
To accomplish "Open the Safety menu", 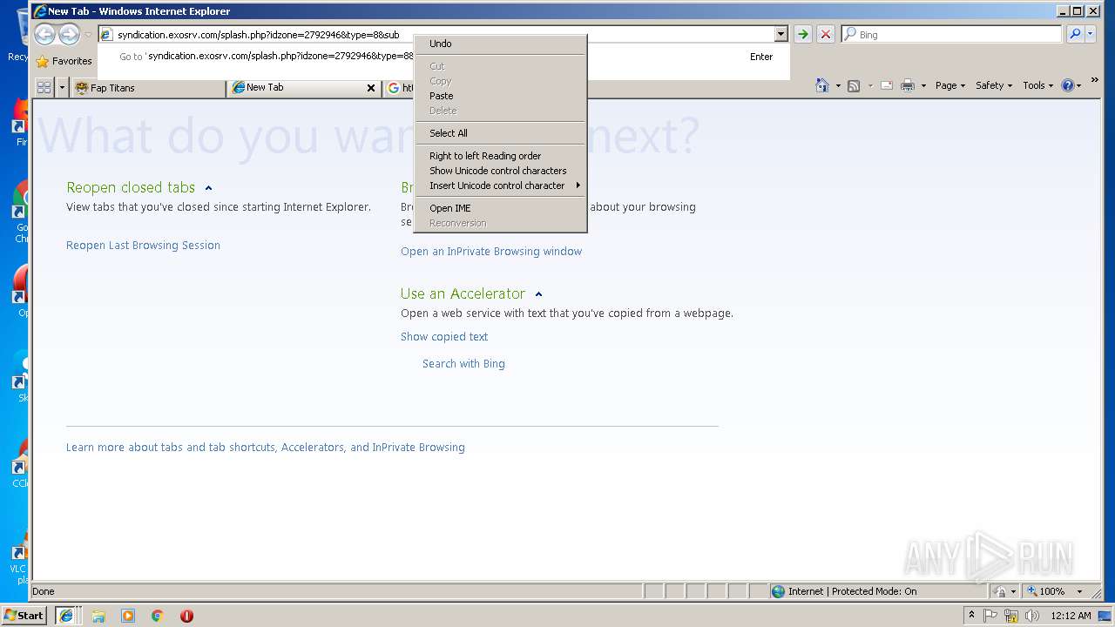I will click(994, 85).
